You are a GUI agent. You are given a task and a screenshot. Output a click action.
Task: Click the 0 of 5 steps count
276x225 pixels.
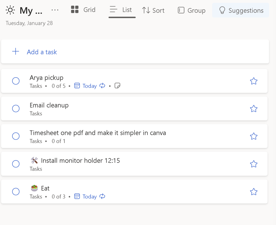point(58,86)
